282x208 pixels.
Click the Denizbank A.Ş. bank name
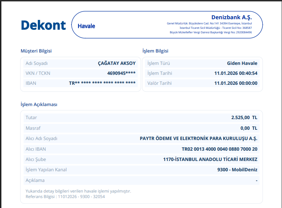(232, 18)
